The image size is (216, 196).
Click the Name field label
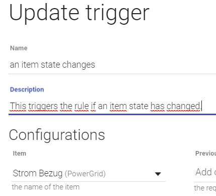coord(19,48)
